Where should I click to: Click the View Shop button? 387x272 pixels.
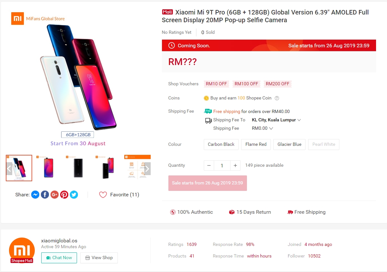click(x=99, y=258)
